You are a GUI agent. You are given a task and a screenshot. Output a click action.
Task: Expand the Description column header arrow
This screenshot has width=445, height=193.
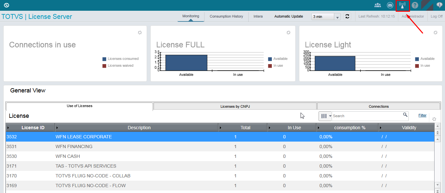57,128
